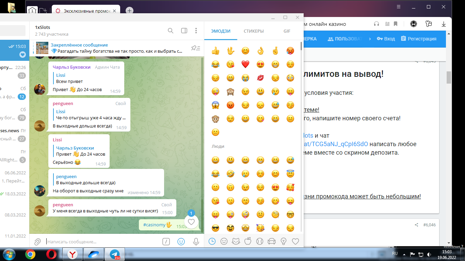Open the bot commands slash icon
The image size is (465, 261).
166,242
